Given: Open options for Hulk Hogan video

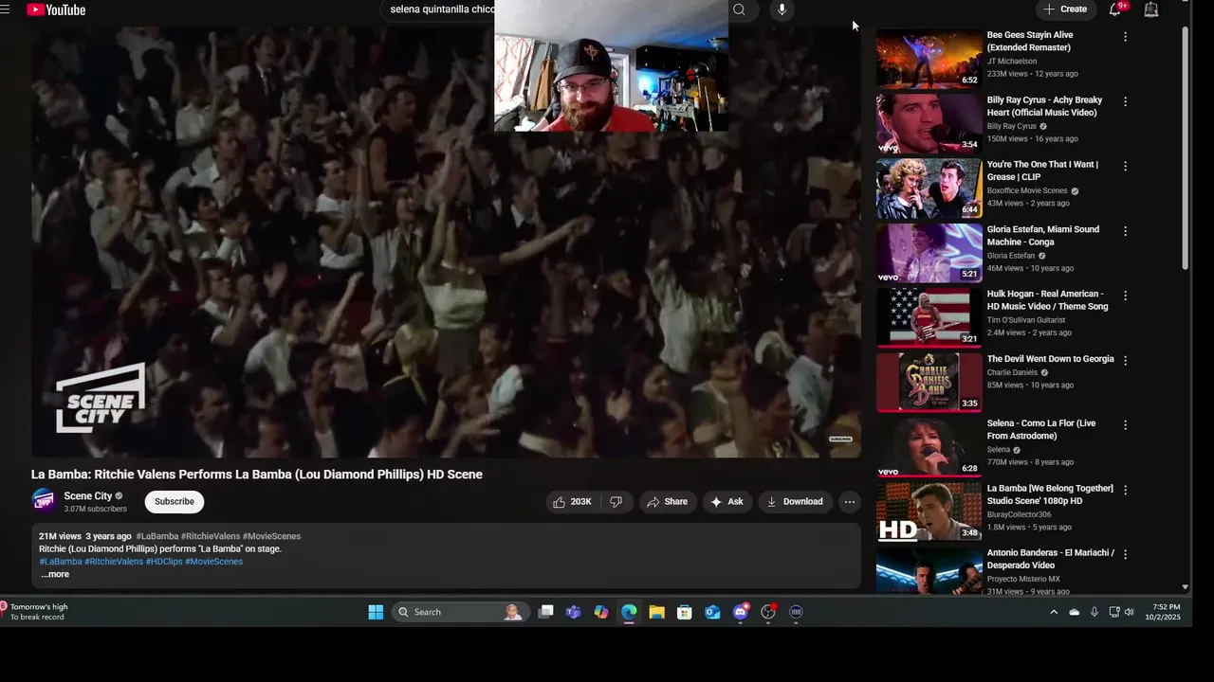Looking at the screenshot, I should pyautogui.click(x=1125, y=296).
